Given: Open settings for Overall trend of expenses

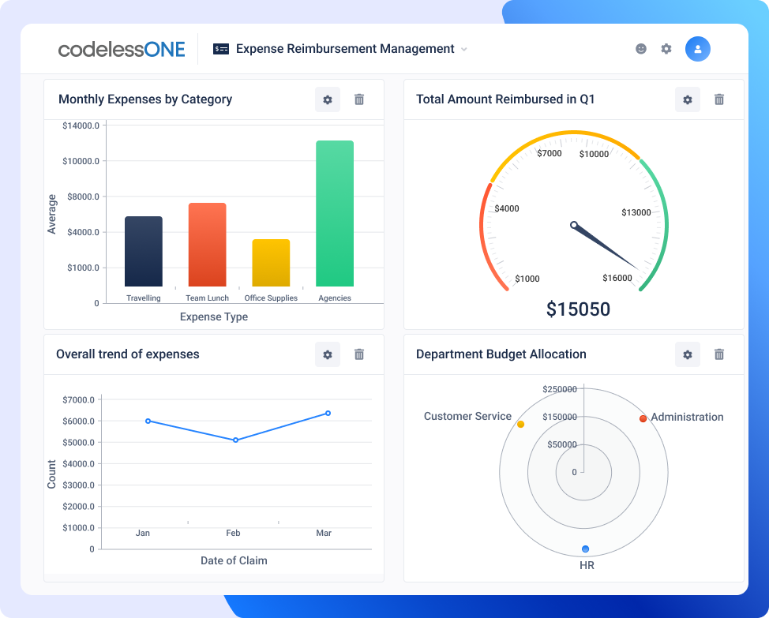Looking at the screenshot, I should [328, 354].
